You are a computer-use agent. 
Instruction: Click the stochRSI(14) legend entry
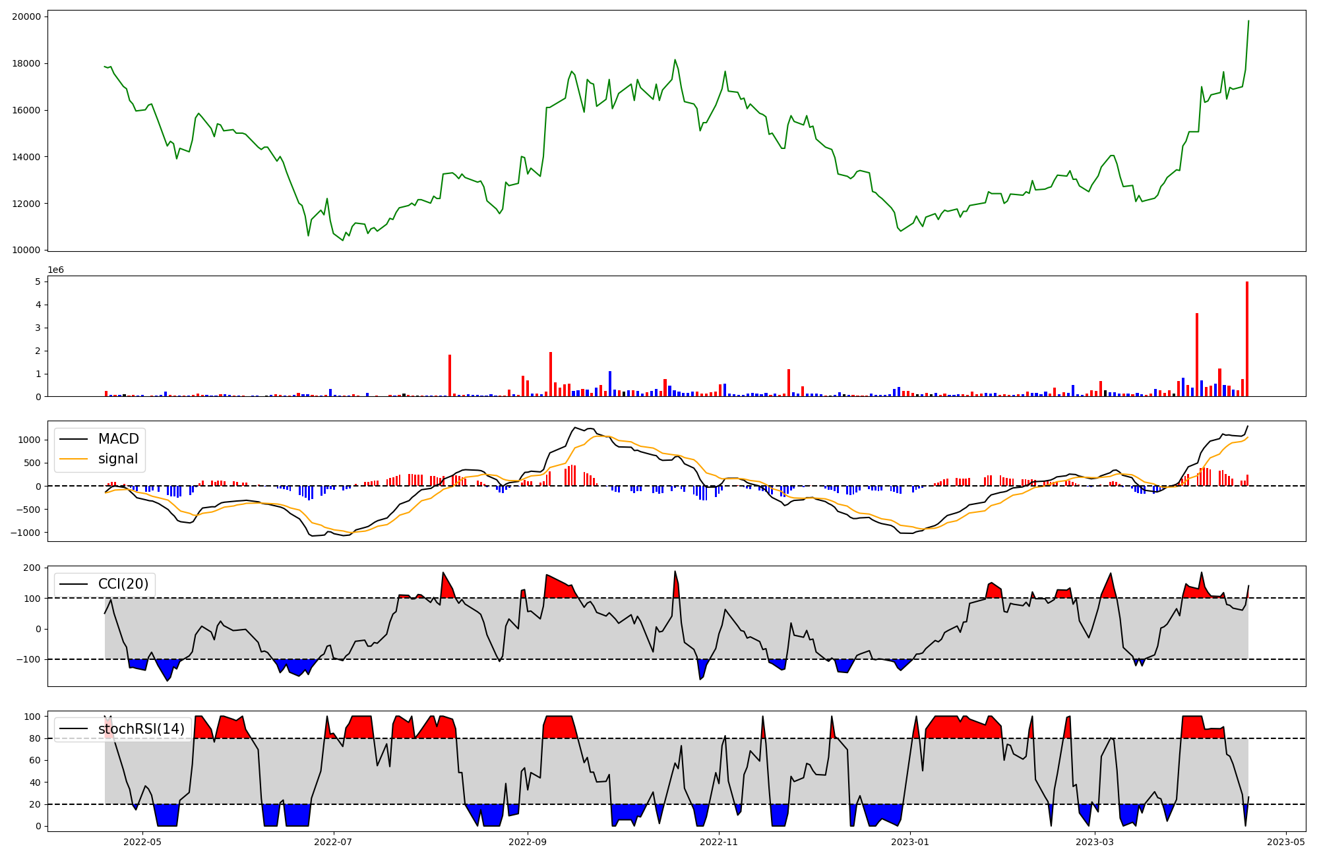click(141, 729)
